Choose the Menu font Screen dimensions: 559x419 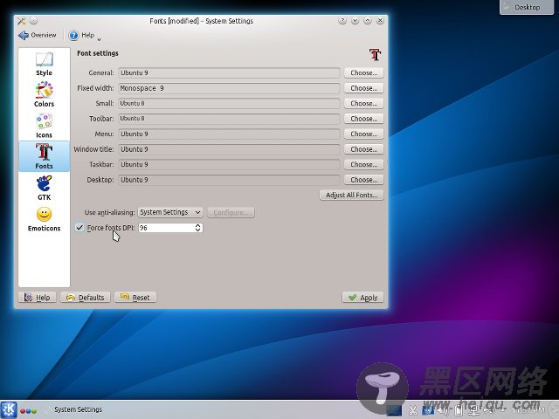tap(363, 134)
